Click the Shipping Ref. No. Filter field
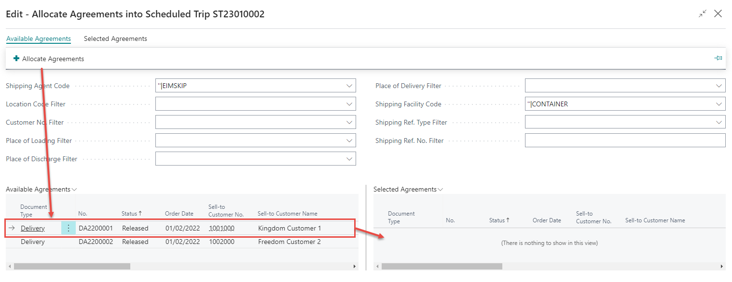Viewport: 732px width, 282px height. coord(625,141)
